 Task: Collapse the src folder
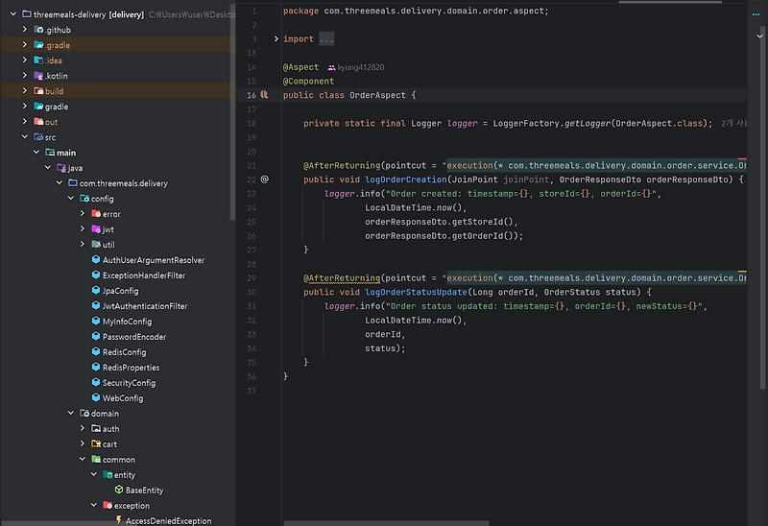25,137
